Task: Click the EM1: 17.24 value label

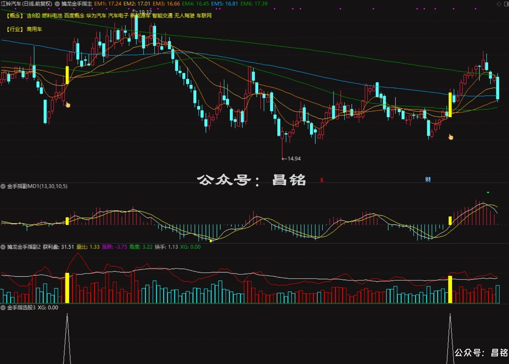Action: (108, 4)
